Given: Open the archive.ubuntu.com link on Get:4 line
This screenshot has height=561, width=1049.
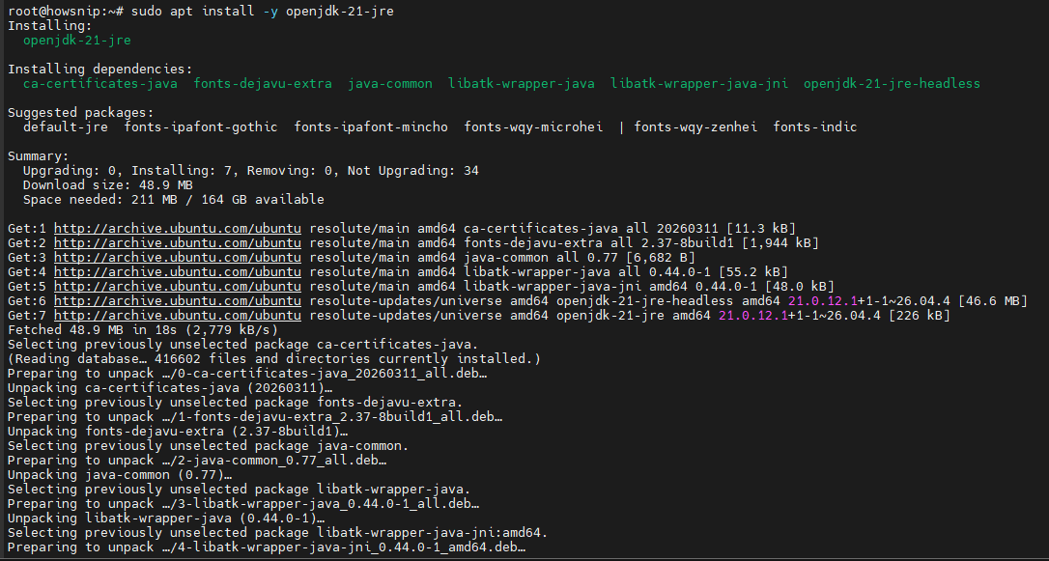Looking at the screenshot, I should coord(178,272).
